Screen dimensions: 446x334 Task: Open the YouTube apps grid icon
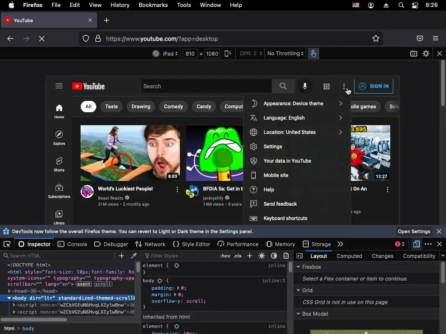pos(327,87)
